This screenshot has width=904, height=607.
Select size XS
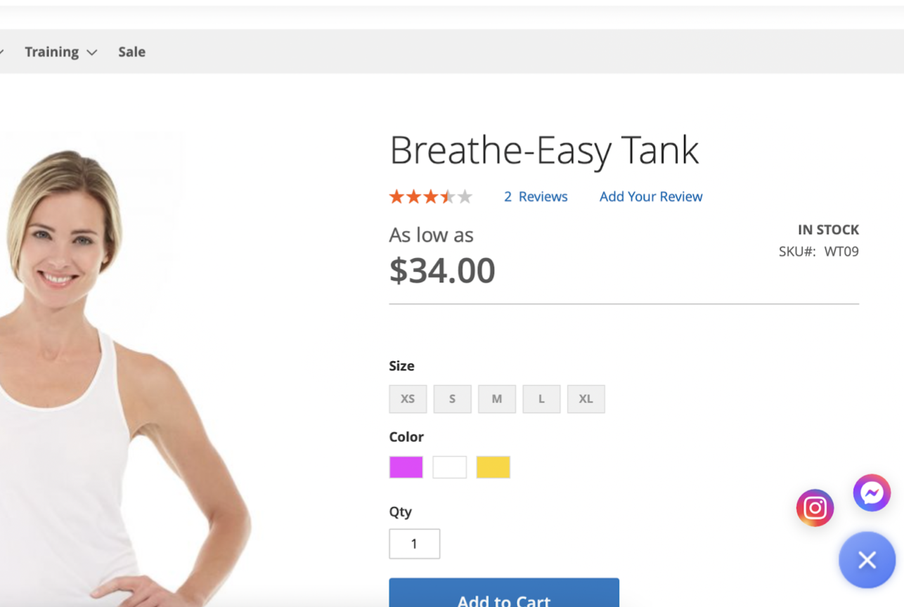pos(408,399)
